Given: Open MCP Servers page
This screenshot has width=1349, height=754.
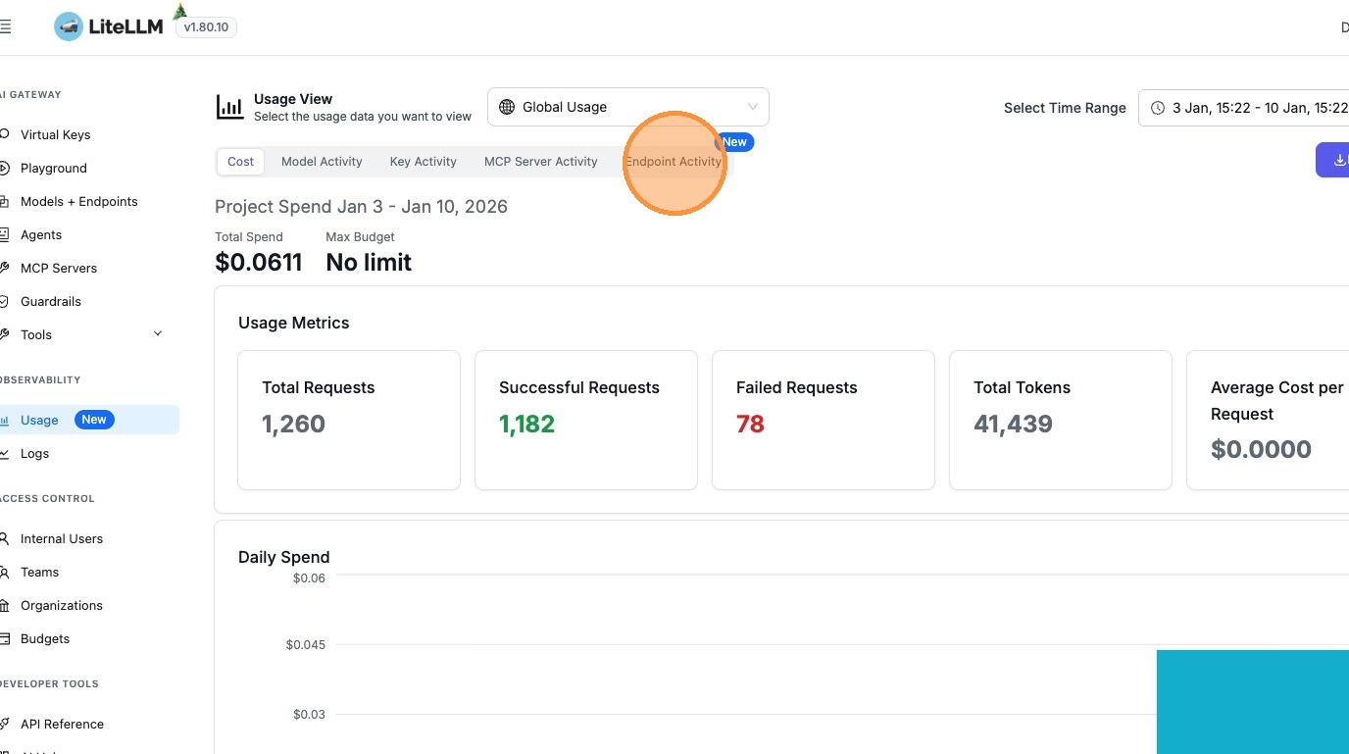Looking at the screenshot, I should point(59,268).
